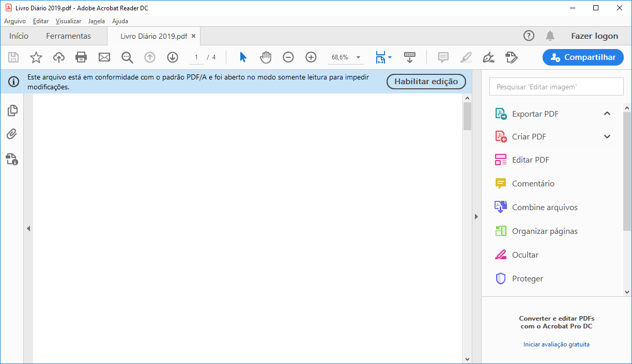Open the attachments paperclip panel
The image size is (632, 364).
[x=12, y=134]
